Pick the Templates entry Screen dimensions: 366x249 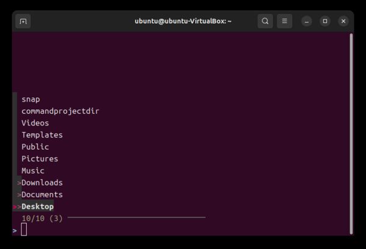tap(42, 135)
